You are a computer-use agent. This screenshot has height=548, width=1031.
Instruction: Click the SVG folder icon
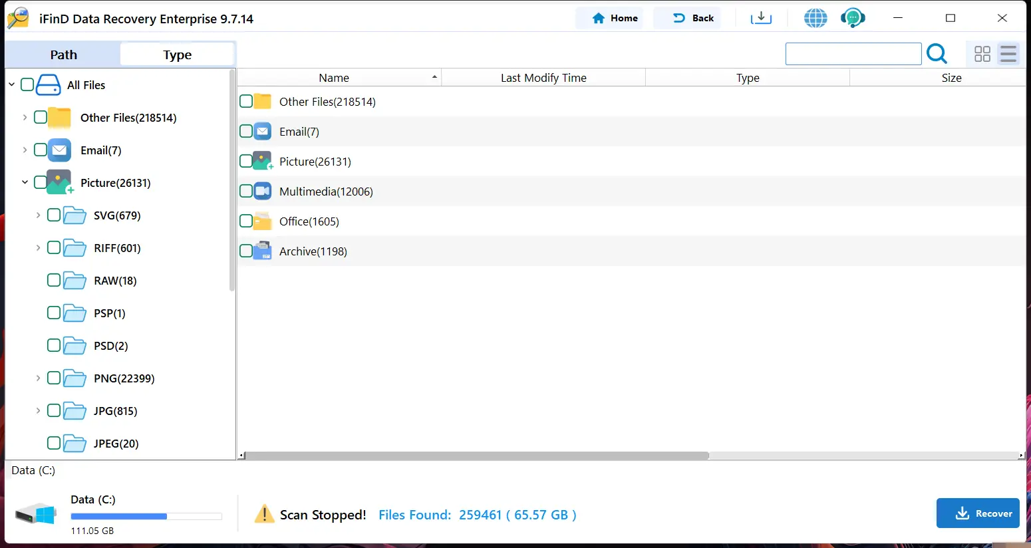coord(74,215)
